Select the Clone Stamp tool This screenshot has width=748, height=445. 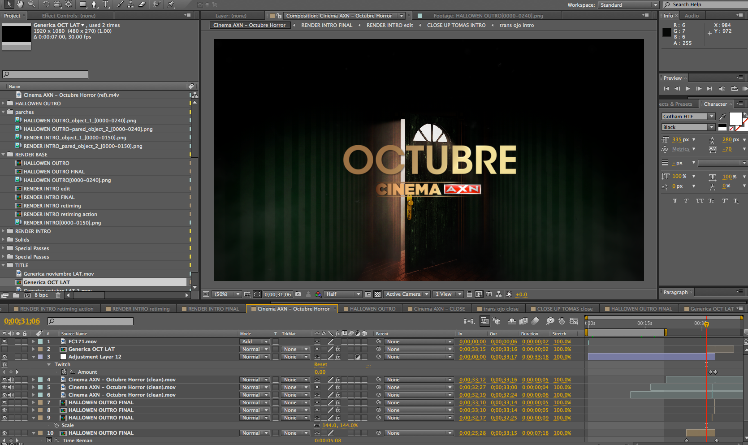pos(130,4)
